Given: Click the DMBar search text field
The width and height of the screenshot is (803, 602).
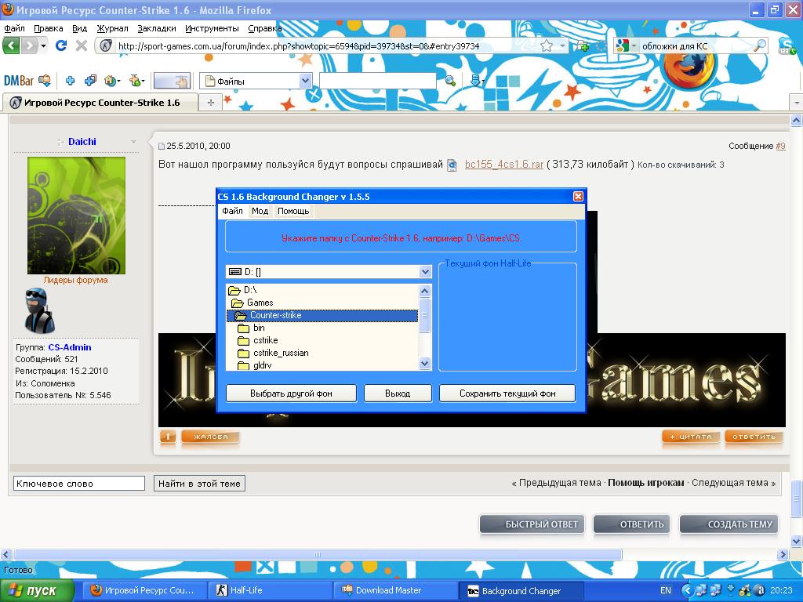Looking at the screenshot, I should coord(377,81).
